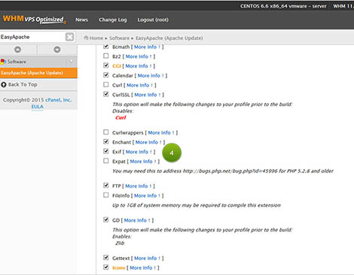Toggle the Curlwrappers checkbox
The height and width of the screenshot is (275, 354).
tap(106, 132)
